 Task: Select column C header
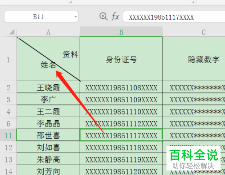194,32
